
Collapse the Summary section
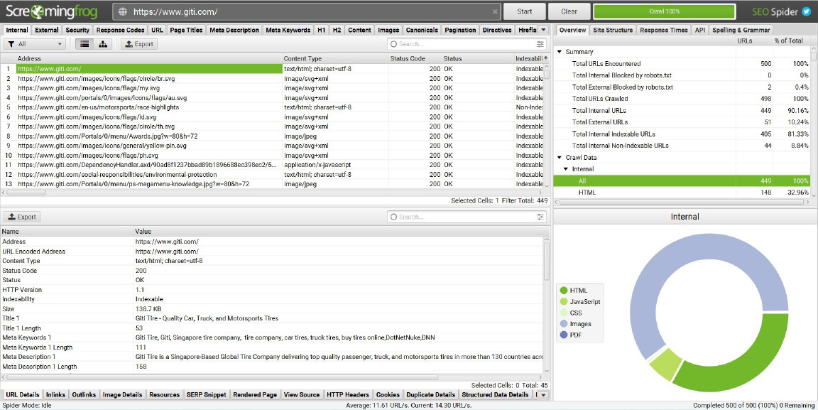pyautogui.click(x=560, y=52)
